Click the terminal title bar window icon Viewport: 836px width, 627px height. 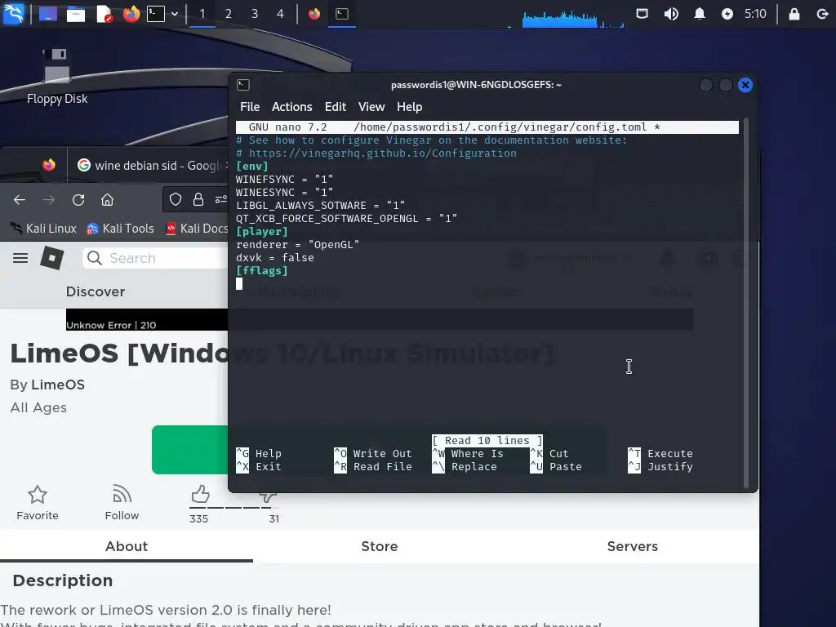[243, 85]
